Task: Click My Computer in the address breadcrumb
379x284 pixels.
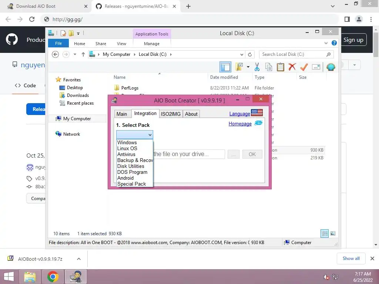Action: 117,54
